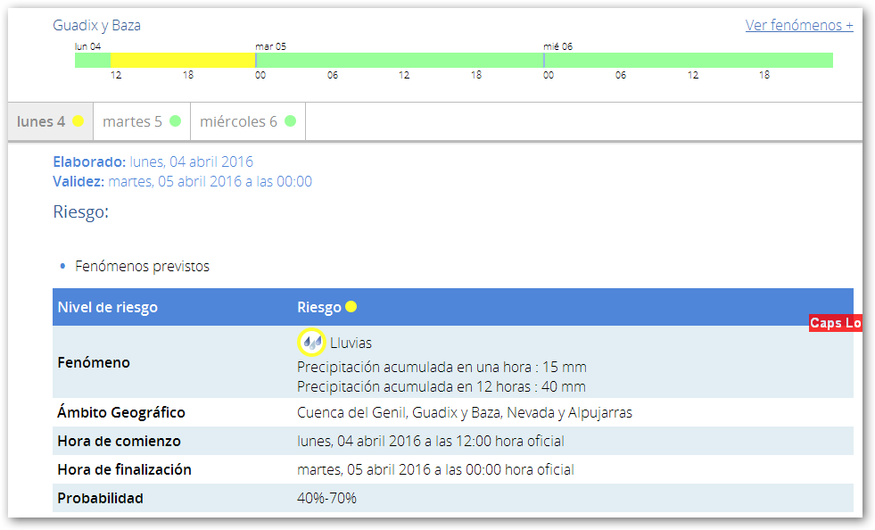This screenshot has height=530, width=875.
Task: Switch to the miércoles 6 tab
Action: (238, 121)
